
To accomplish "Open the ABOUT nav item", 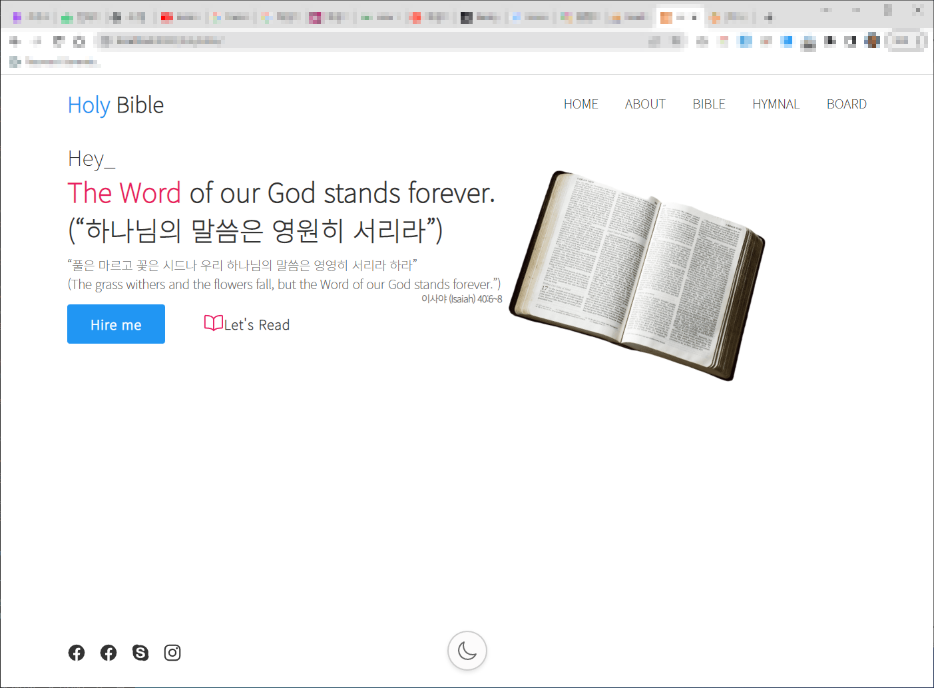I will pyautogui.click(x=644, y=105).
